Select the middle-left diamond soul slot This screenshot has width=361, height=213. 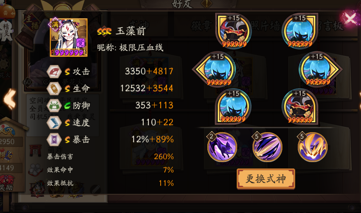tap(215, 69)
